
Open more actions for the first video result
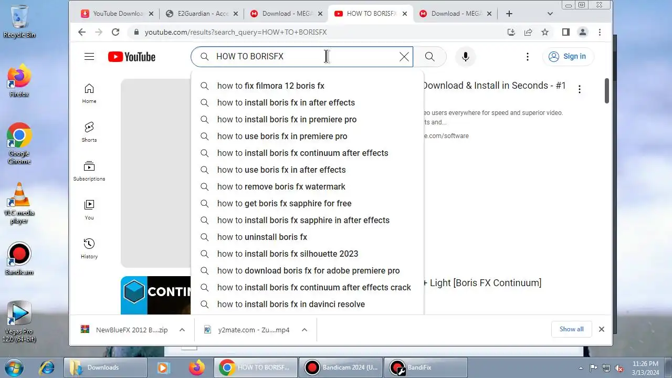coord(580,90)
